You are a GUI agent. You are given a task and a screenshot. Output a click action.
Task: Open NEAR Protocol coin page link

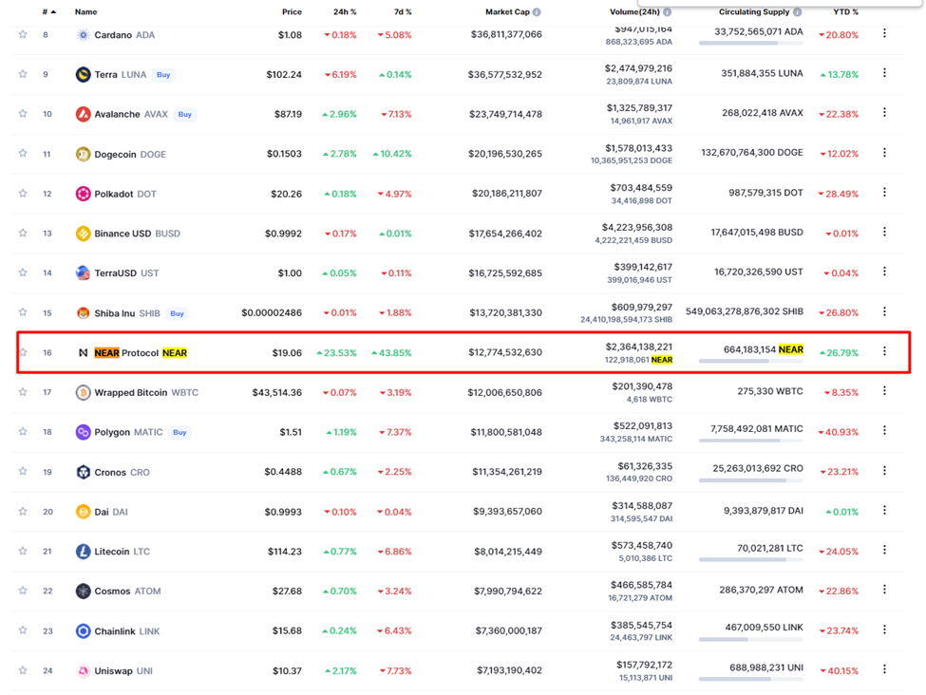tap(141, 353)
